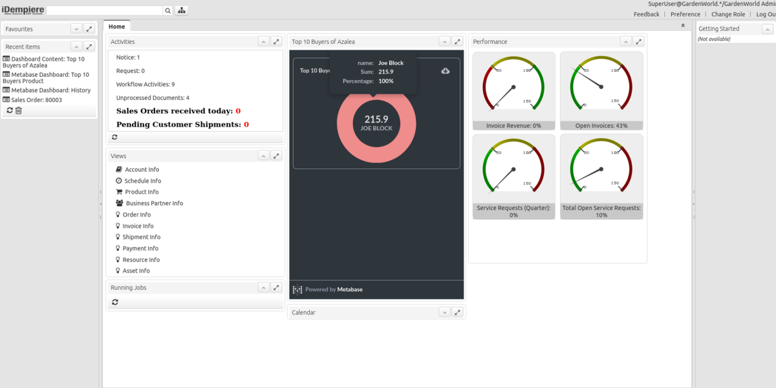Click the Invoice Revenue gauge
The image size is (776, 388).
[513, 90]
